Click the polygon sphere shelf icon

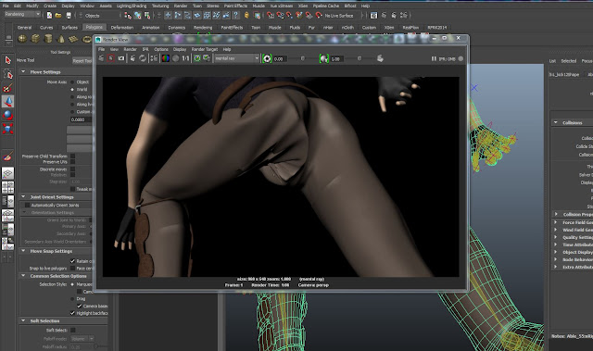[x=22, y=39]
